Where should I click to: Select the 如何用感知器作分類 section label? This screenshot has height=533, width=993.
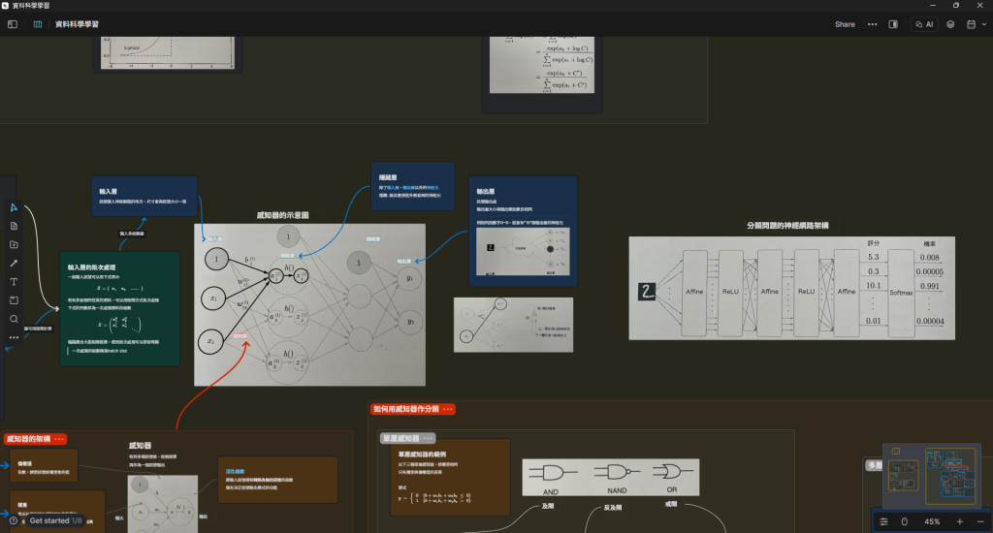[406, 409]
